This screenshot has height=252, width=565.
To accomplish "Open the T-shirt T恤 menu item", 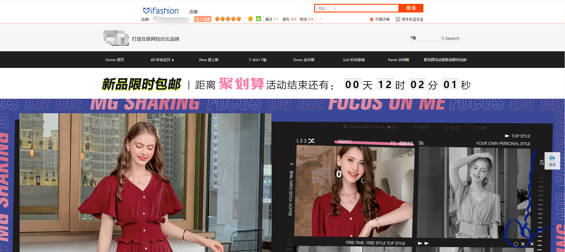I will pyautogui.click(x=257, y=60).
